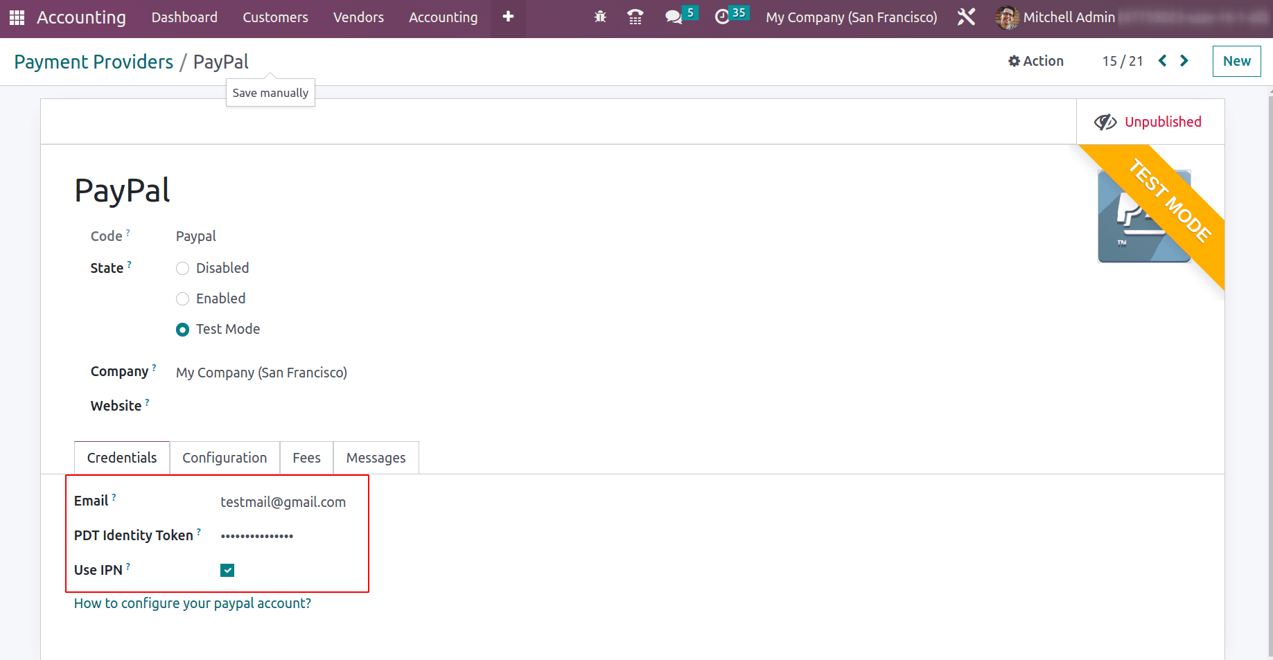Click the Paypal code value
Viewport: 1273px width, 660px height.
196,236
